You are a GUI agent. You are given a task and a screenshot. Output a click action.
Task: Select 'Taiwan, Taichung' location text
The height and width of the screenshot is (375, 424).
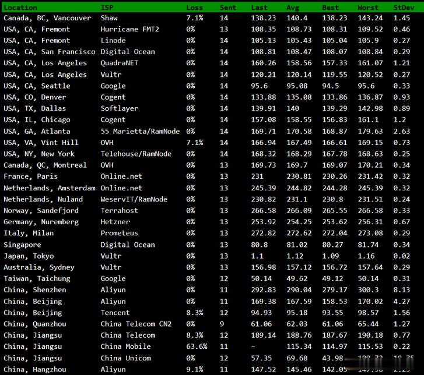coord(37,278)
